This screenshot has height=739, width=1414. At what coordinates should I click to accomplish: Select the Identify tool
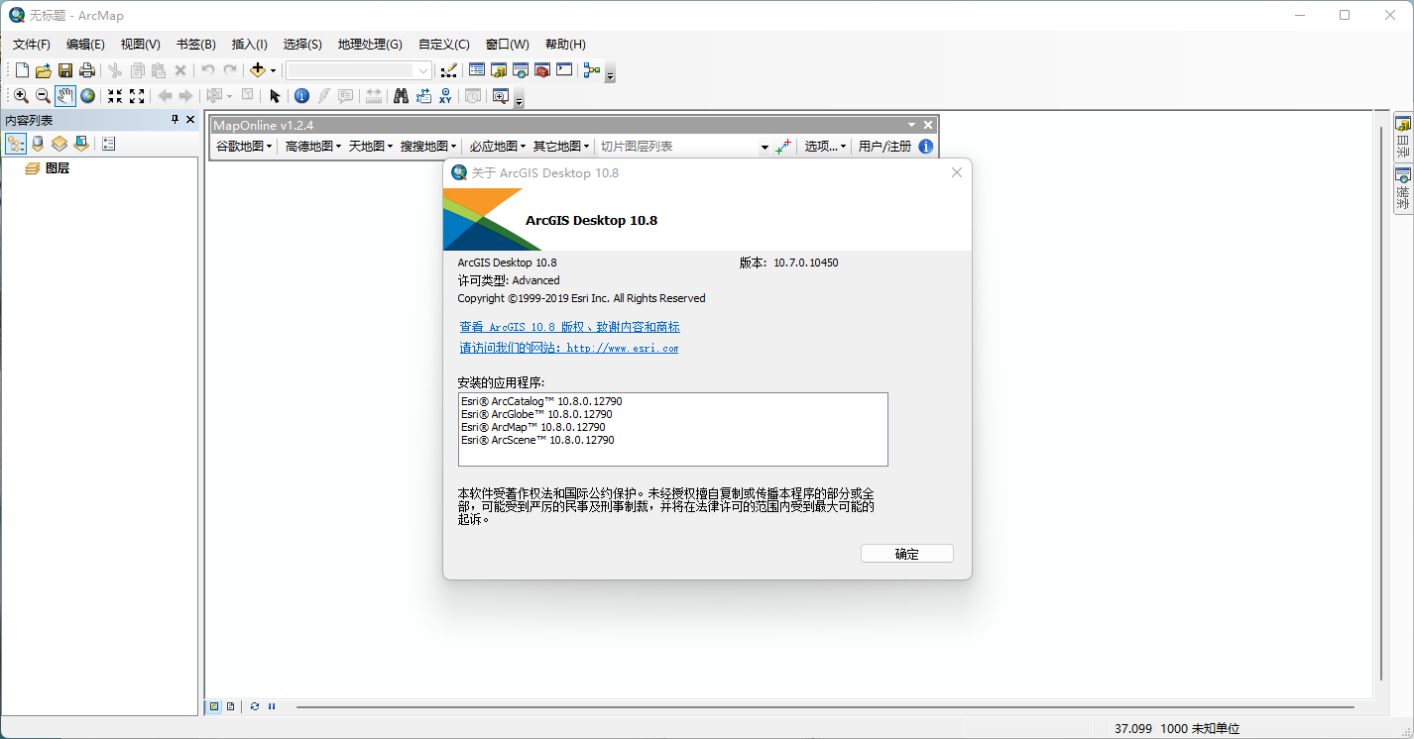point(301,96)
